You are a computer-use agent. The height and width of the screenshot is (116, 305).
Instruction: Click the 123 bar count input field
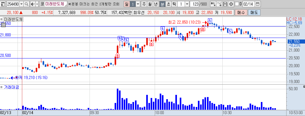[194, 4]
